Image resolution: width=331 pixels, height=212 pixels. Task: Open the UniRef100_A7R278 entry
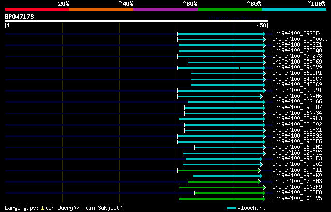tap(297, 56)
